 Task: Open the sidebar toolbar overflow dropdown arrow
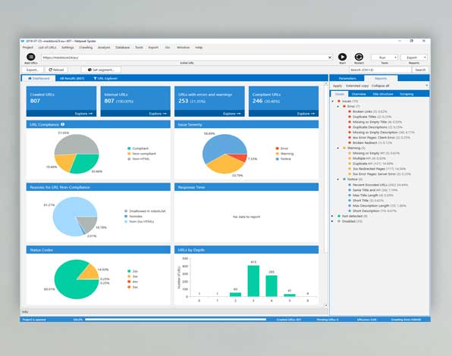tap(426, 86)
